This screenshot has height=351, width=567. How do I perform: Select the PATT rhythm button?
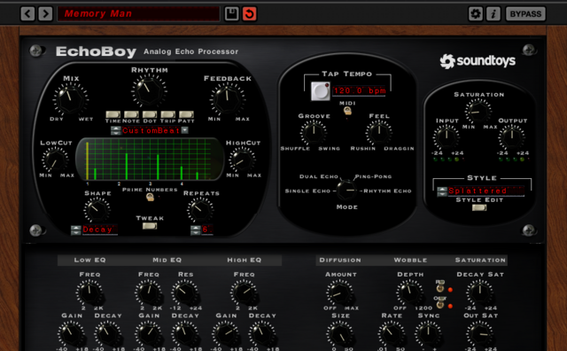coord(186,114)
